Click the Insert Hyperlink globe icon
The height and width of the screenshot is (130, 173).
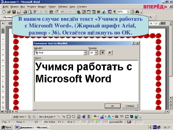click(x=79, y=12)
